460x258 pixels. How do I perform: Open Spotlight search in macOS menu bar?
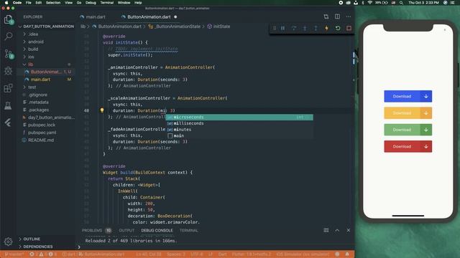click(401, 3)
